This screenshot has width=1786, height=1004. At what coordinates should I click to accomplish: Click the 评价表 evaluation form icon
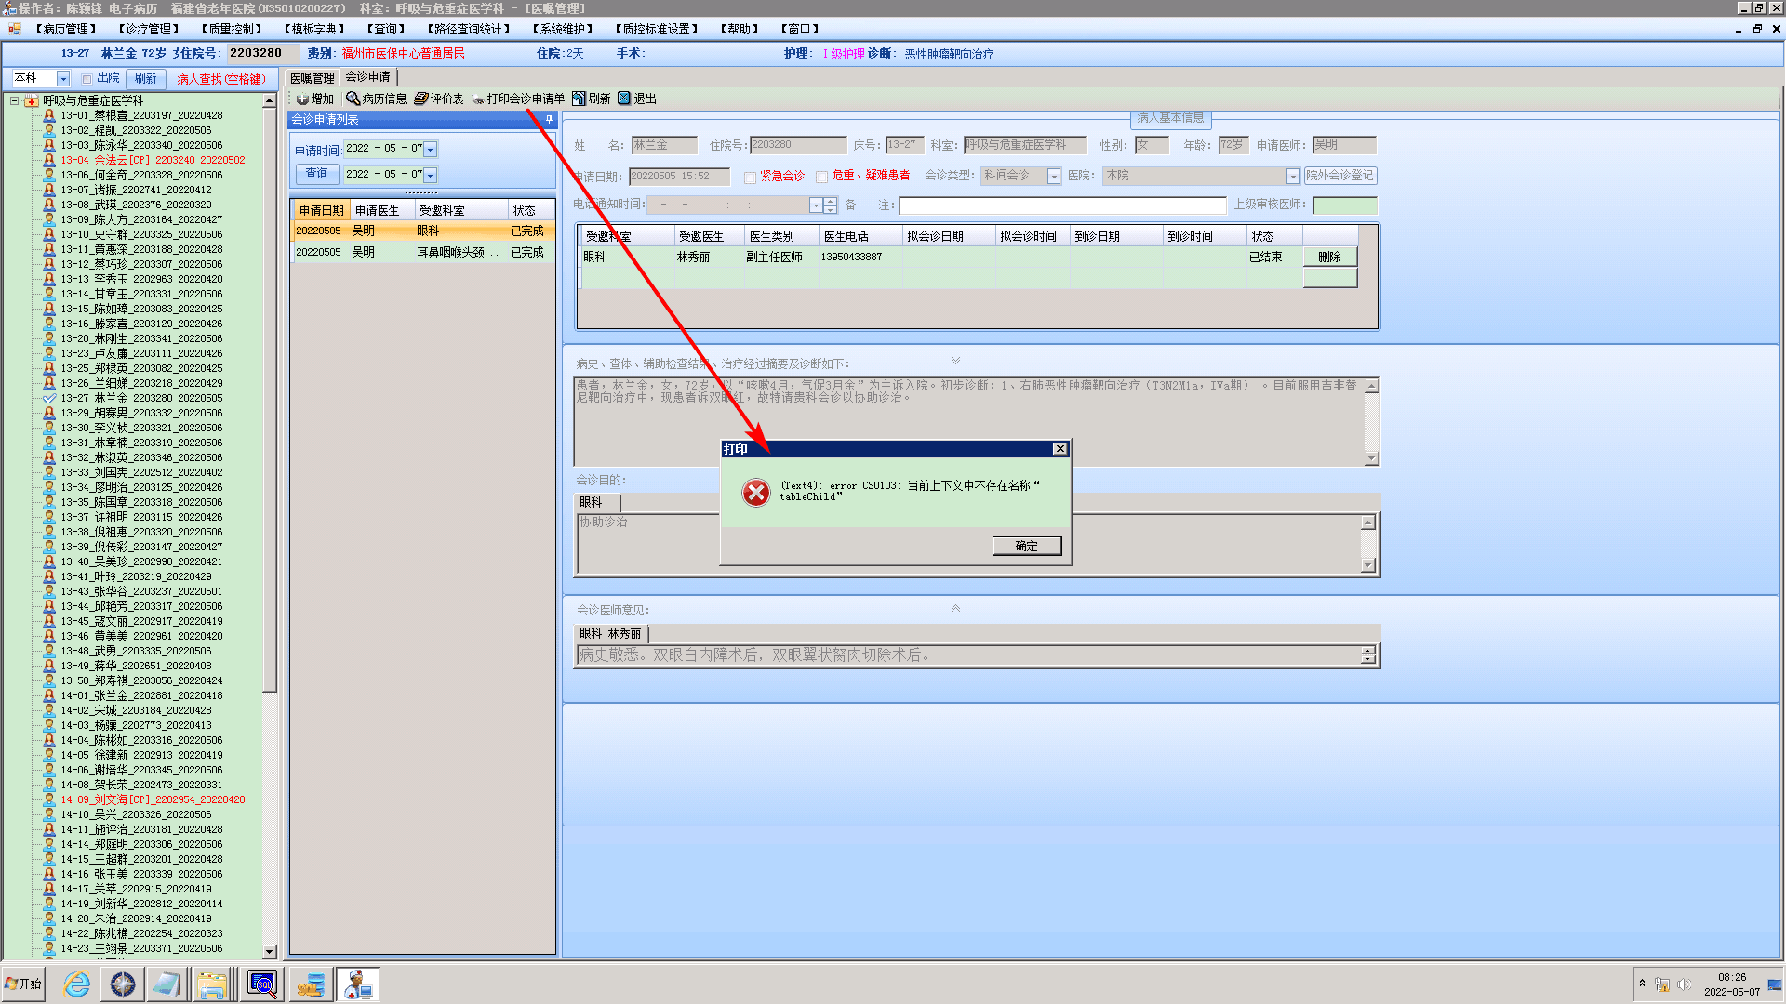pos(421,99)
